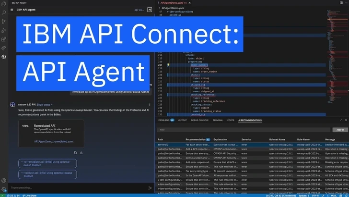Split the editor to the right
This screenshot has height=197, width=349.
click(x=341, y=3)
